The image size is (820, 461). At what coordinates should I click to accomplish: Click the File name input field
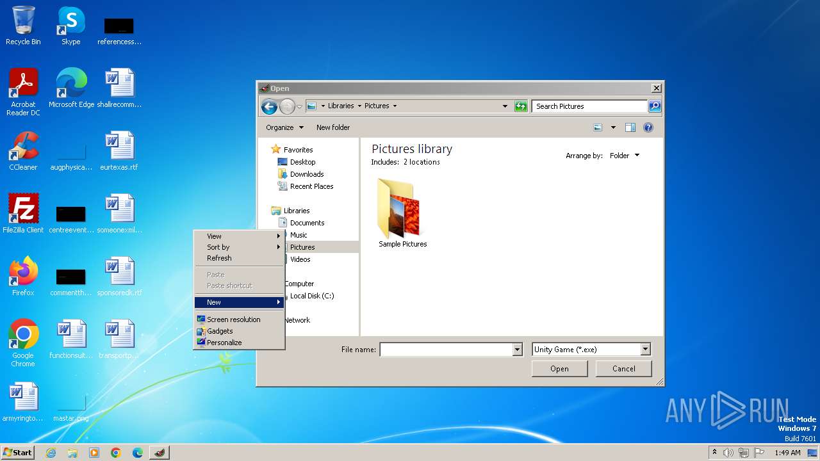pos(447,350)
